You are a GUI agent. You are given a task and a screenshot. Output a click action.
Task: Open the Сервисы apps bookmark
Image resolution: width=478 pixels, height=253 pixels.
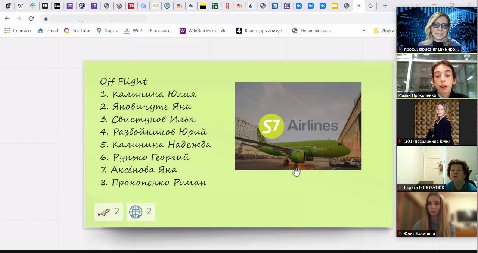18,31
